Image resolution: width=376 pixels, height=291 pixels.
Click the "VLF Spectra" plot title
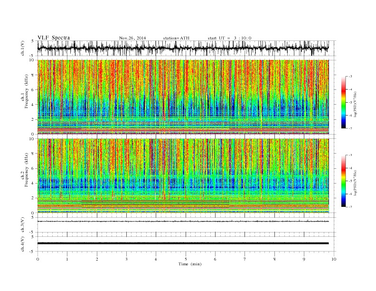pyautogui.click(x=54, y=38)
